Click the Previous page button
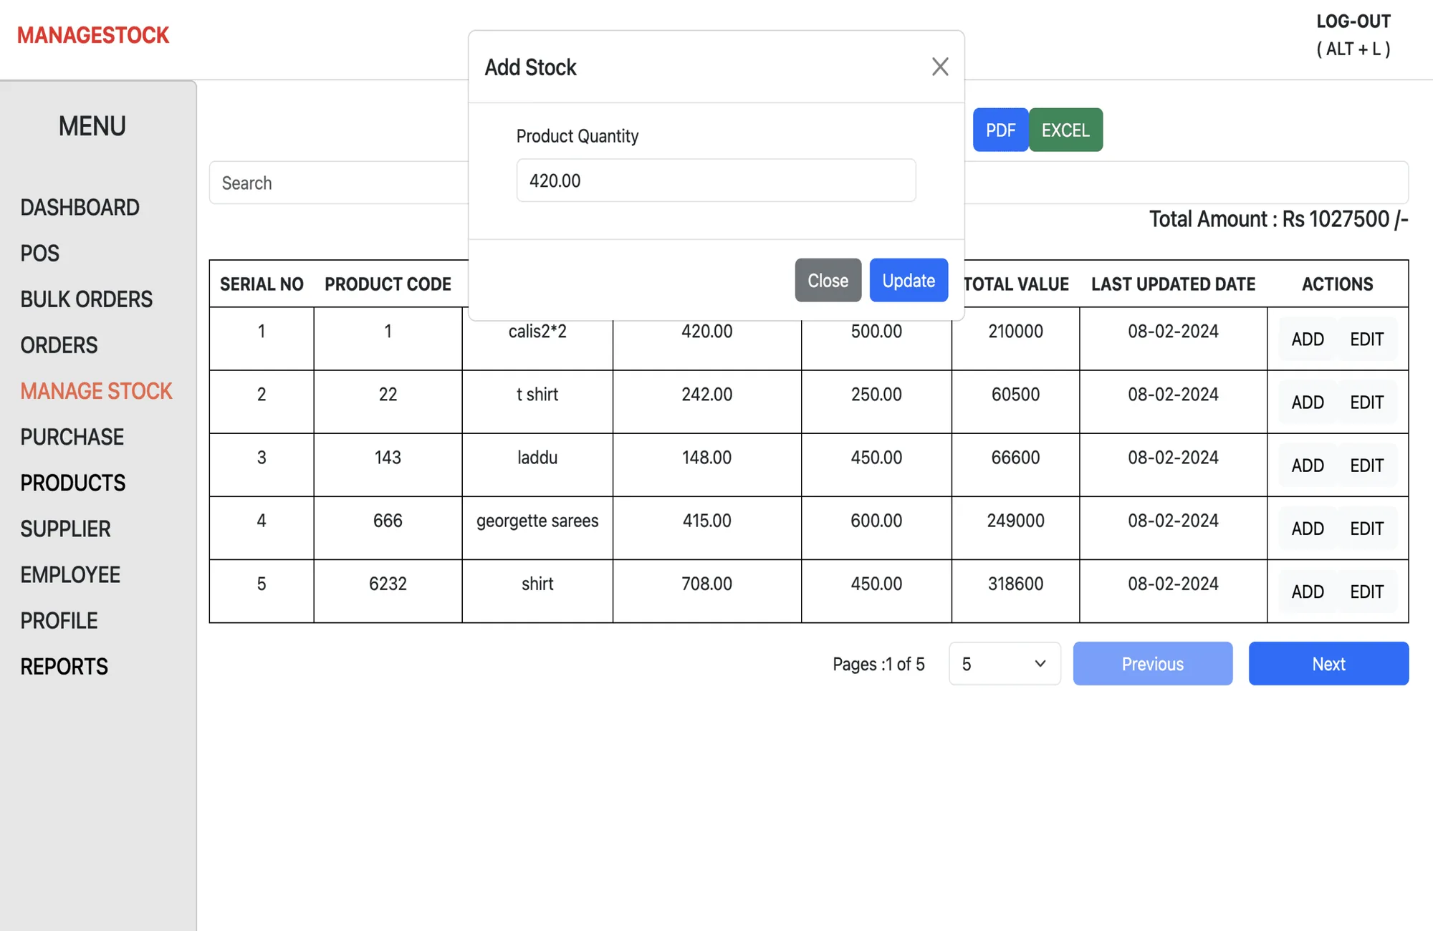The width and height of the screenshot is (1433, 931). 1152,664
